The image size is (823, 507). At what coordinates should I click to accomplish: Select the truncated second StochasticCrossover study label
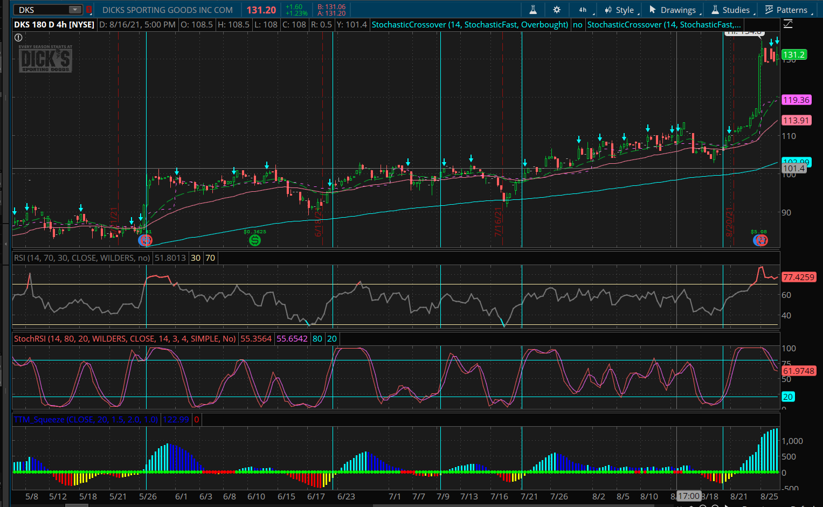pos(664,25)
